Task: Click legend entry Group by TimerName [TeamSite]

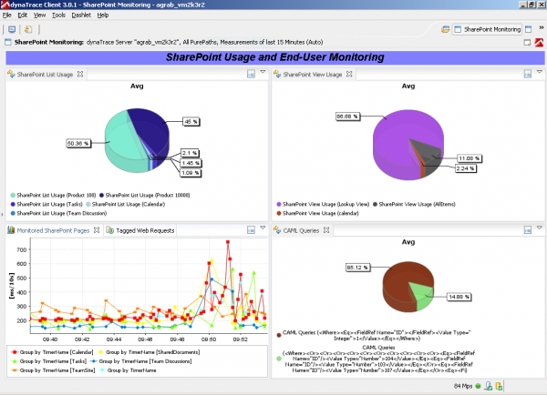Action: tap(53, 370)
